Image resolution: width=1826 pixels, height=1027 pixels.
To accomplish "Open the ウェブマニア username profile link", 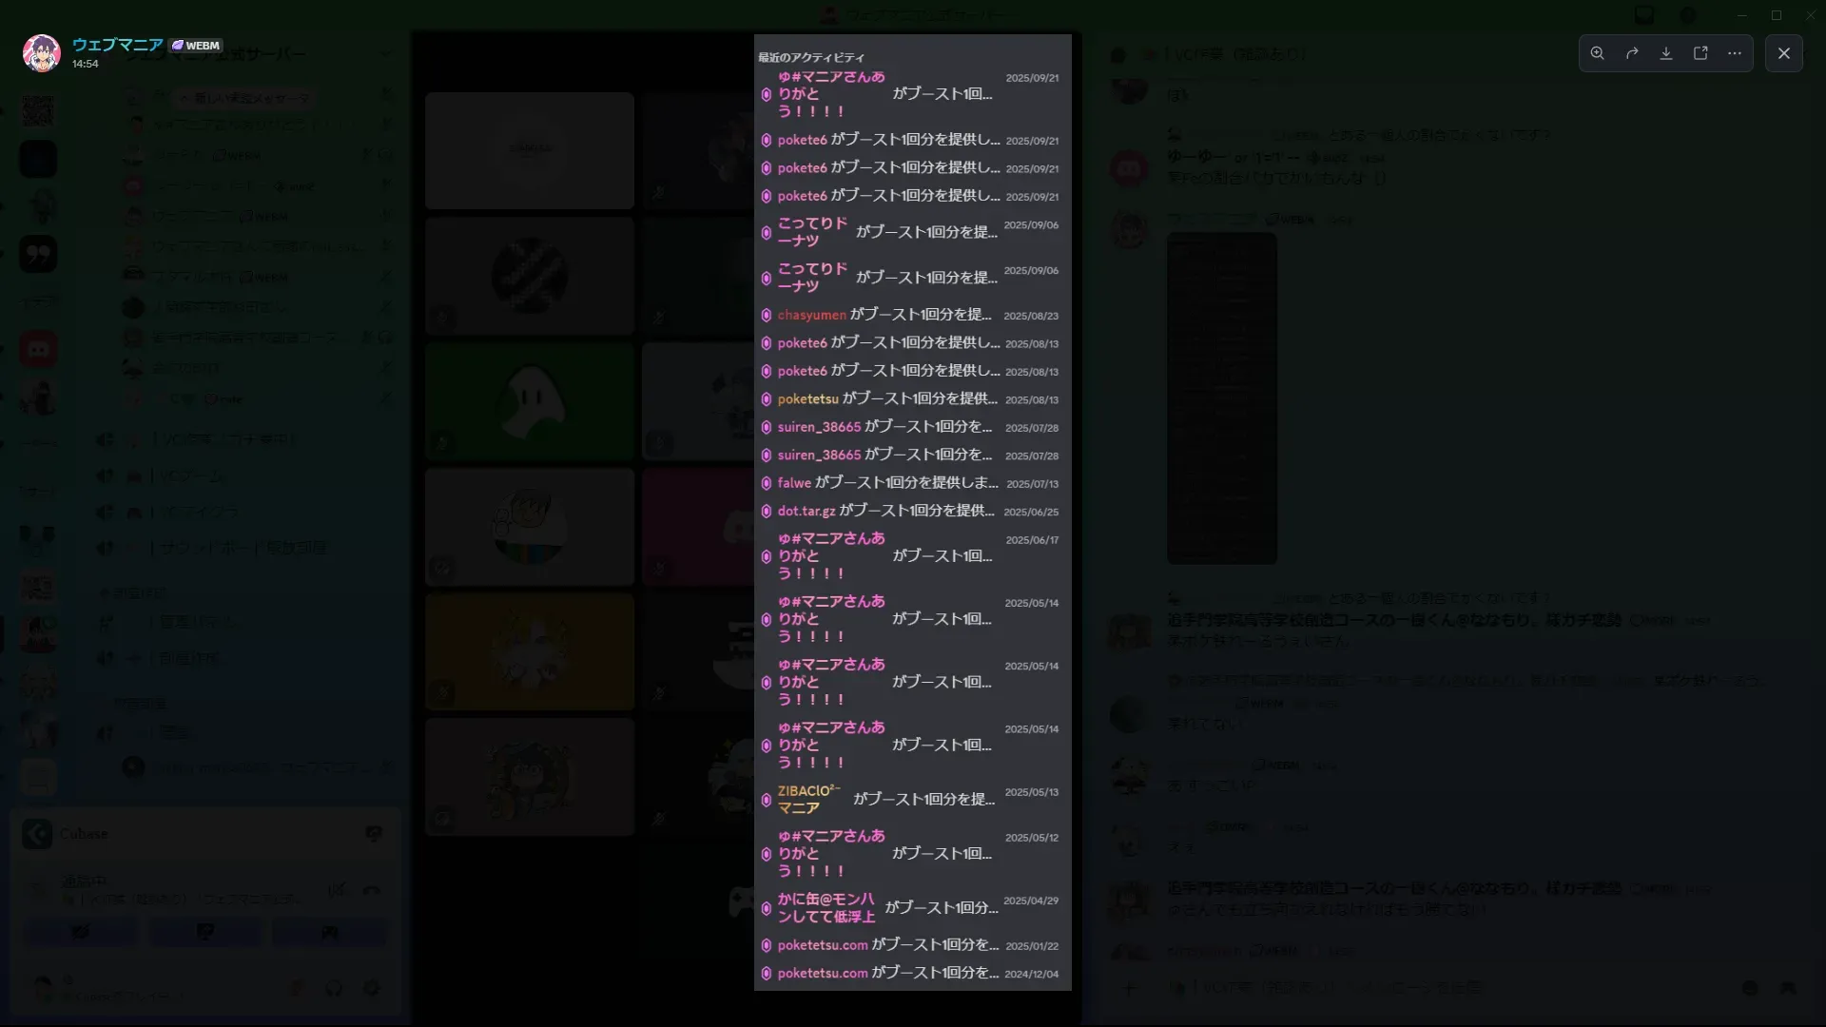I will [x=117, y=45].
